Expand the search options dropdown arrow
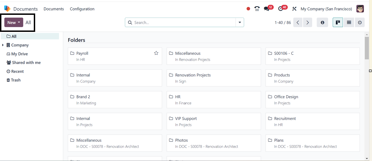Viewport: 372px width, 161px height. pyautogui.click(x=240, y=23)
